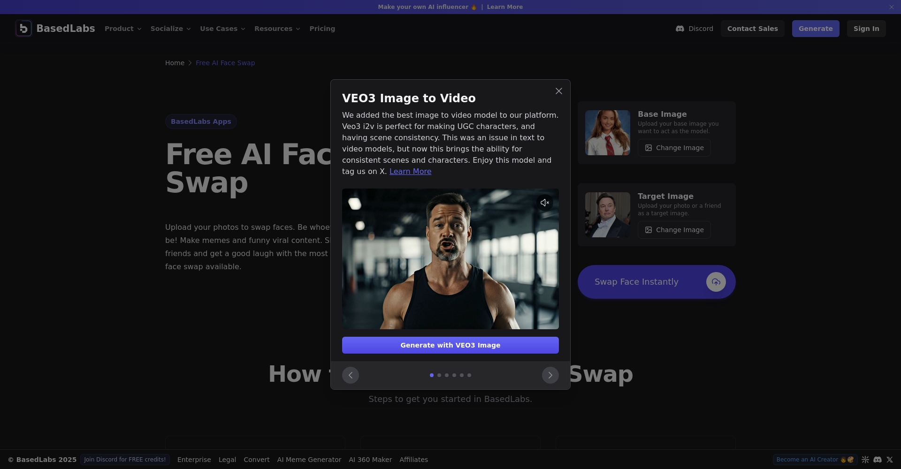This screenshot has height=469, width=901.
Task: Click Free AI Face Swap breadcrumb
Action: tap(225, 63)
